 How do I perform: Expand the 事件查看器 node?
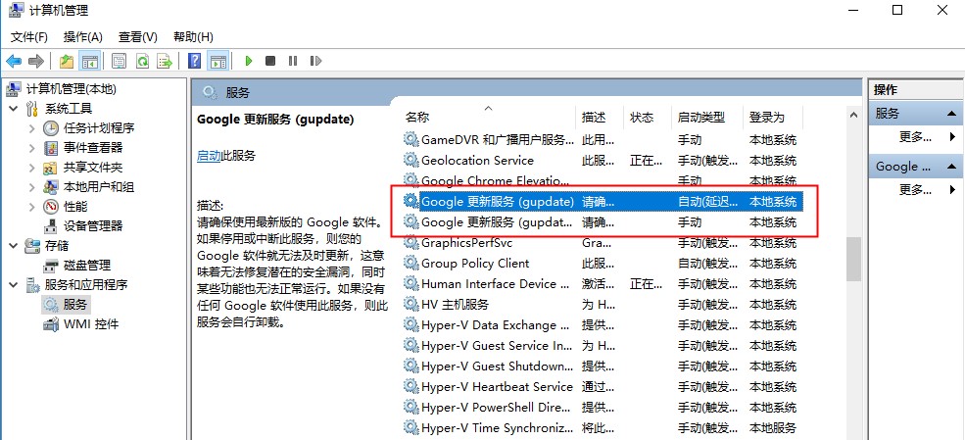pos(32,148)
